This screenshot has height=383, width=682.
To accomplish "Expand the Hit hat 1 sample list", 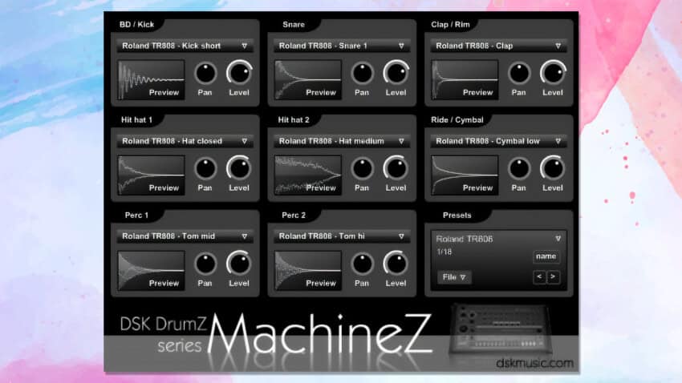I will click(x=185, y=141).
